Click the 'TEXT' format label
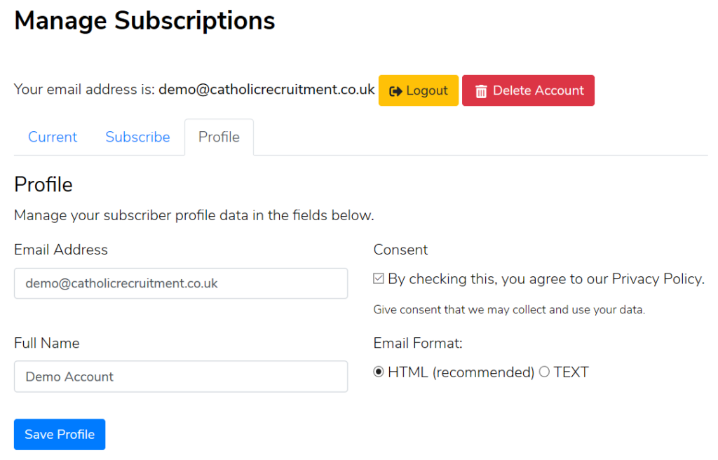Viewport: 718px width, 460px height. point(571,372)
